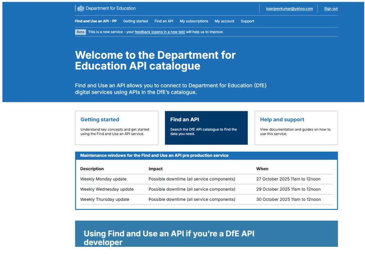The height and width of the screenshot is (254, 365).
Task: Click the Description column header
Action: tap(92, 169)
